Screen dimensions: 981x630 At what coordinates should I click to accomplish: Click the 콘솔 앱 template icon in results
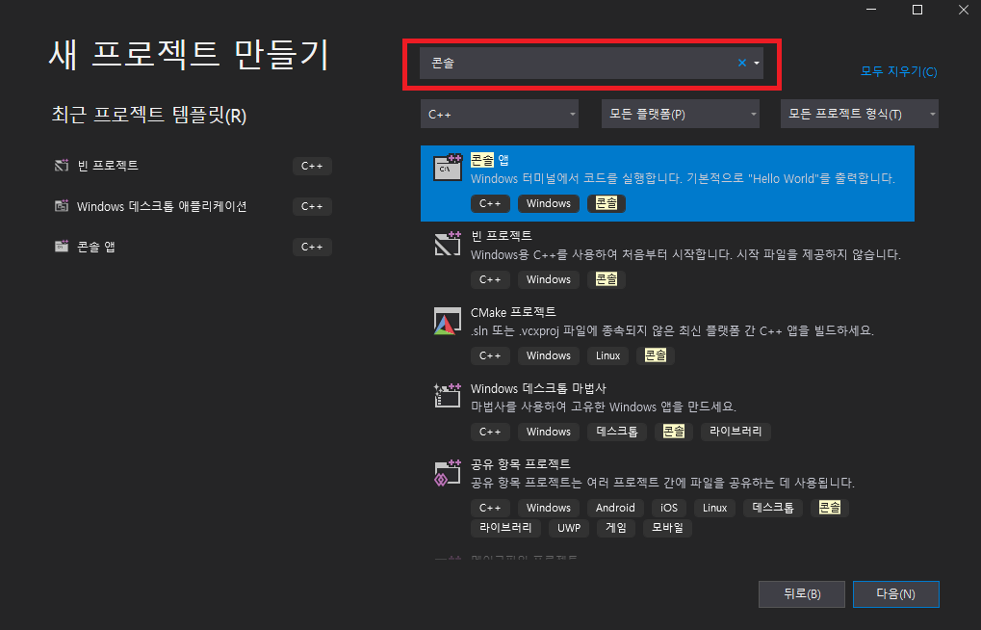(x=448, y=168)
